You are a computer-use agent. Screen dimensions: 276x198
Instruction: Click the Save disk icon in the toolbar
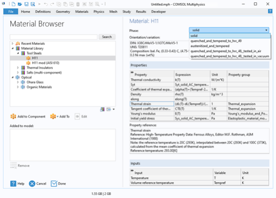coord(26,4)
